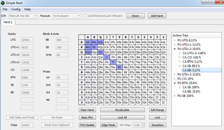This screenshot has width=224, height=130.
Task: Open the File menu
Action: pyautogui.click(x=5, y=9)
